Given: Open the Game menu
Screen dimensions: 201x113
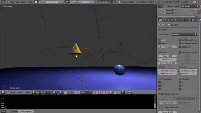Looking at the screenshot, I should [x=24, y=2].
